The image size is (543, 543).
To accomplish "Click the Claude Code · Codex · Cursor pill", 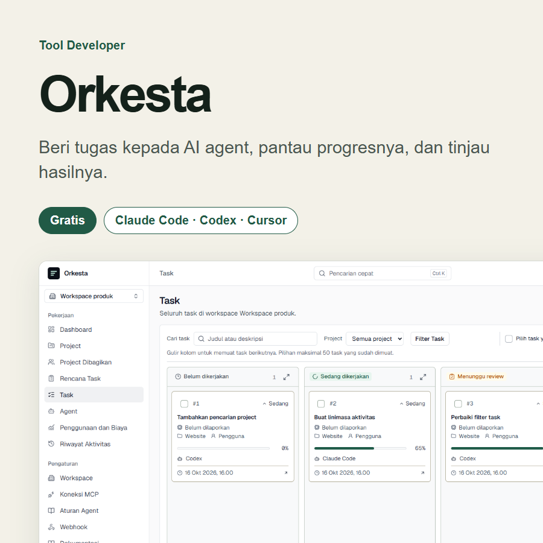I will click(201, 220).
